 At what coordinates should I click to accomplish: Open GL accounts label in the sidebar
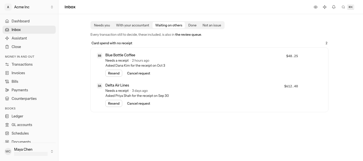[22, 125]
